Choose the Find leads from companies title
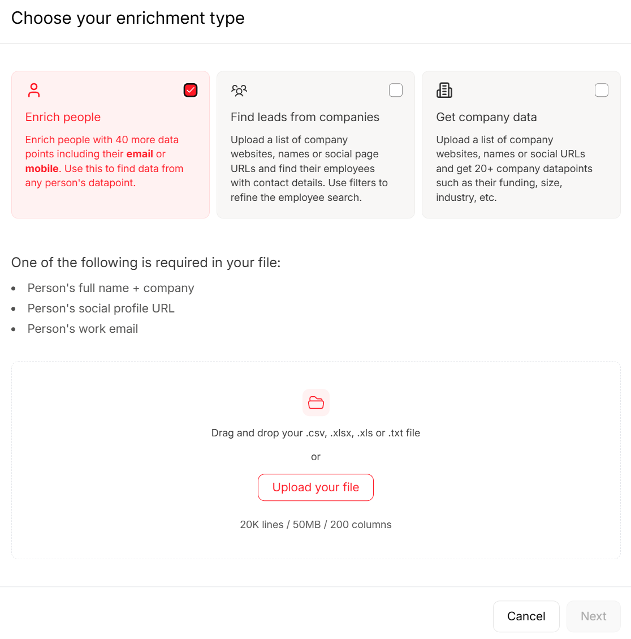This screenshot has width=631, height=639. (x=305, y=117)
